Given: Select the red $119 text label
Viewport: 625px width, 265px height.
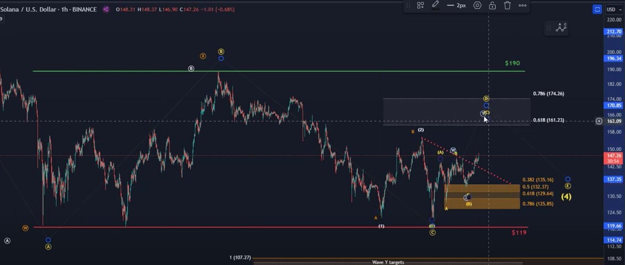Looking at the screenshot, I should pyautogui.click(x=519, y=232).
